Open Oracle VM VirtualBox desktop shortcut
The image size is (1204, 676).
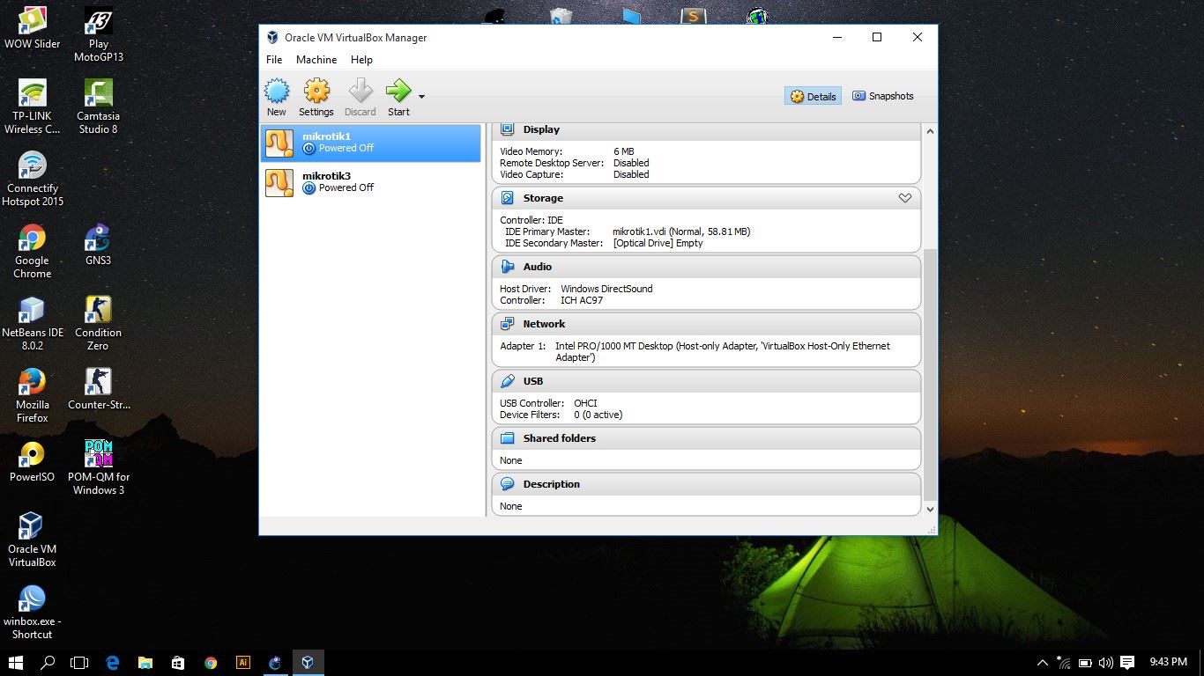33,540
